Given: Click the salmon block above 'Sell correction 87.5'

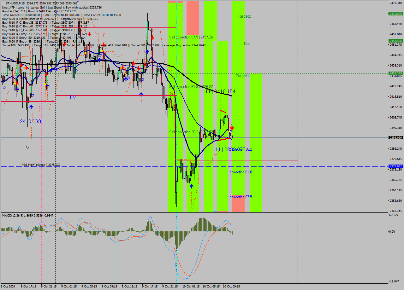Looking at the screenshot, I should click(x=193, y=18).
